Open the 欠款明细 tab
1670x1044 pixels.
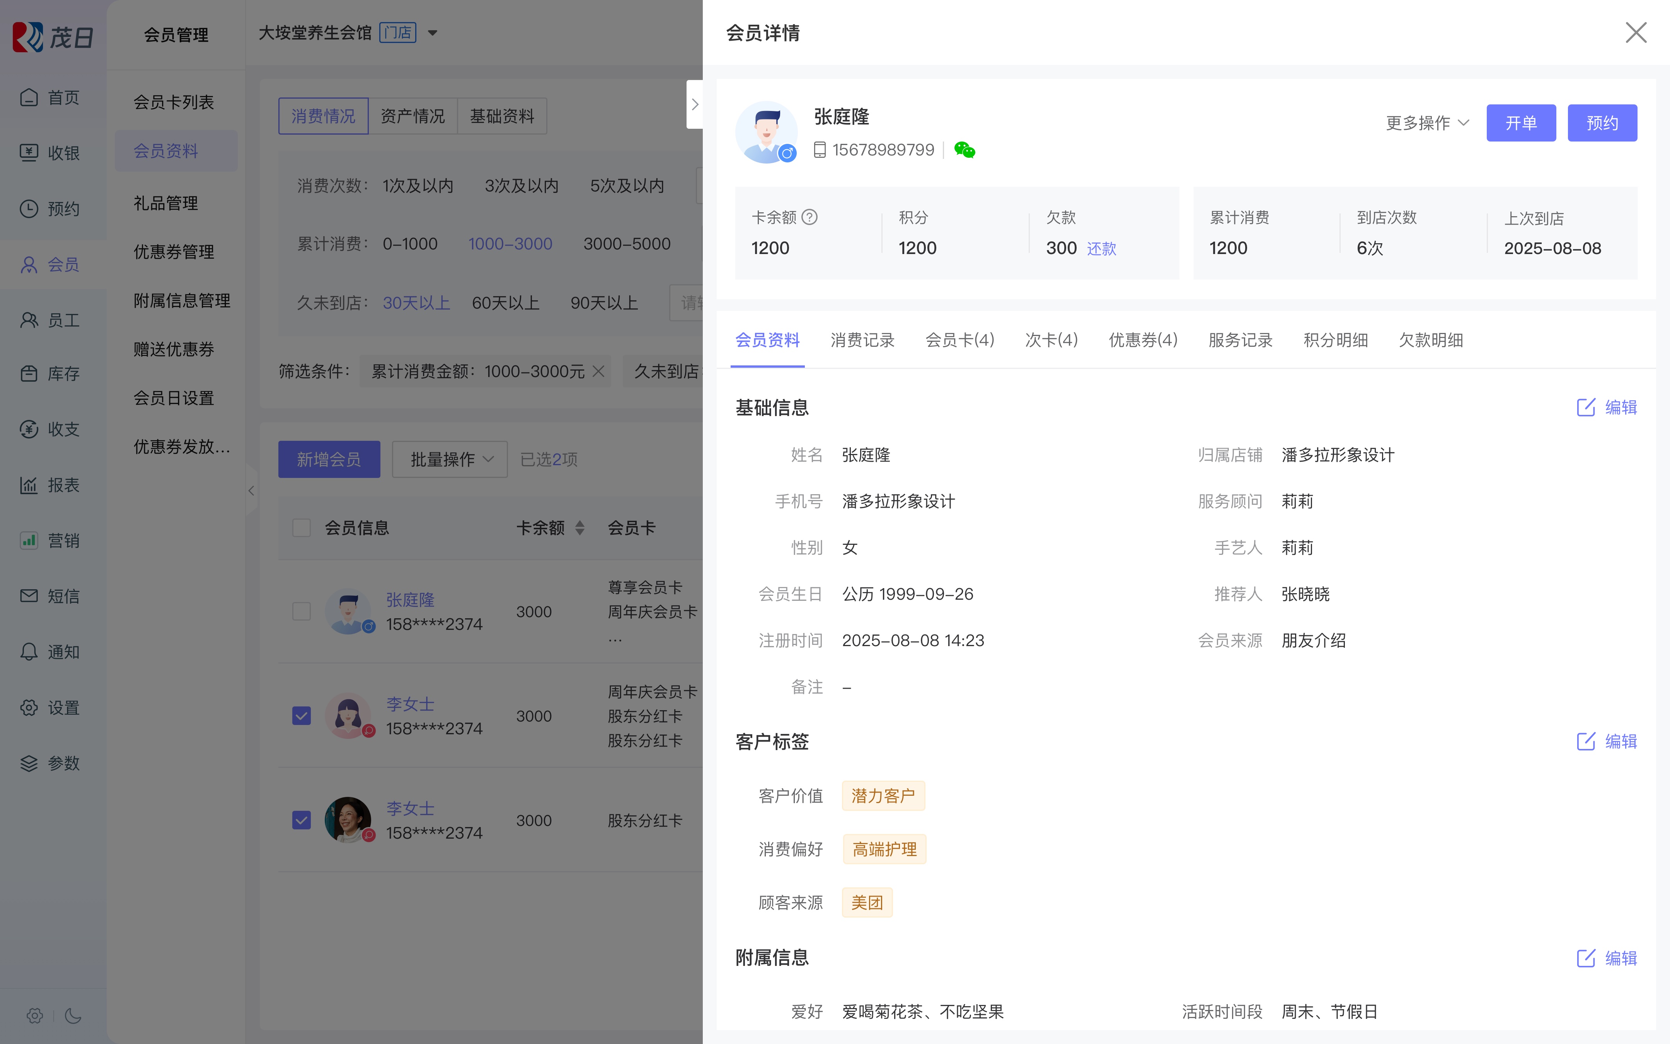coord(1431,340)
